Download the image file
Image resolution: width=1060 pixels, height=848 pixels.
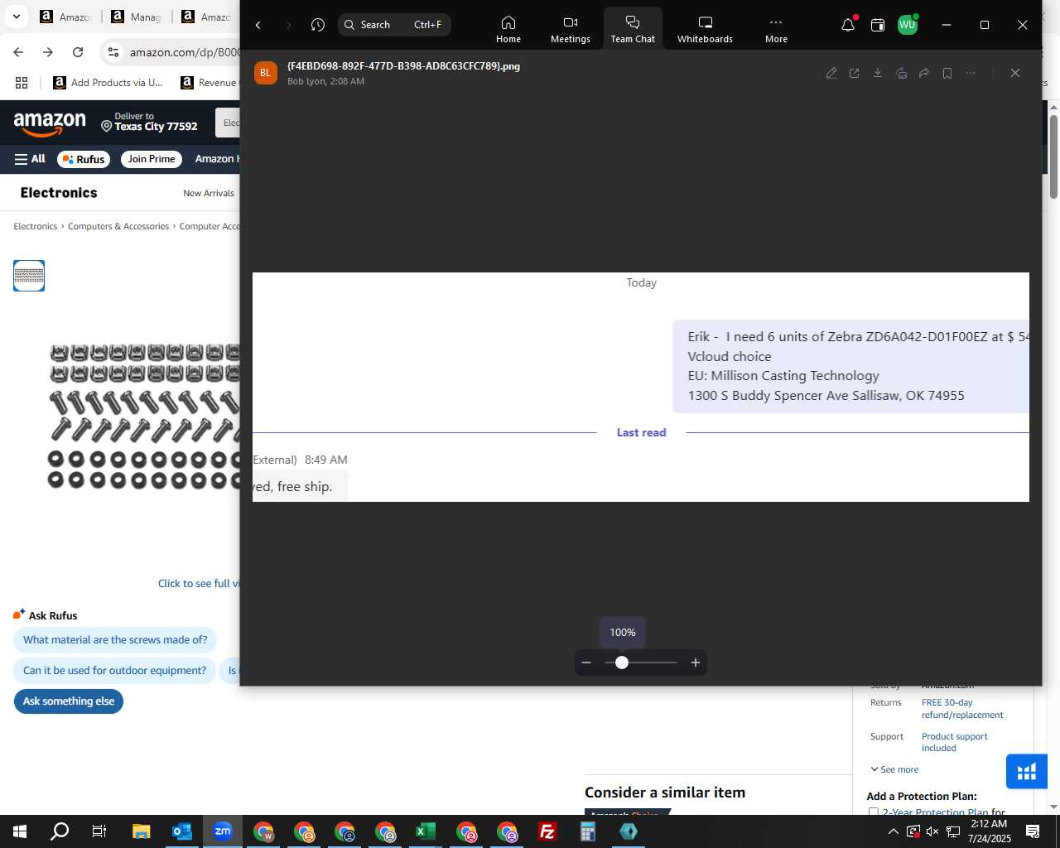(878, 73)
